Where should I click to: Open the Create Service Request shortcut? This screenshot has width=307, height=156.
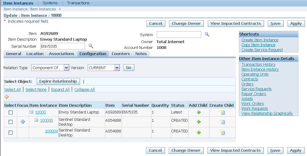click(x=262, y=50)
